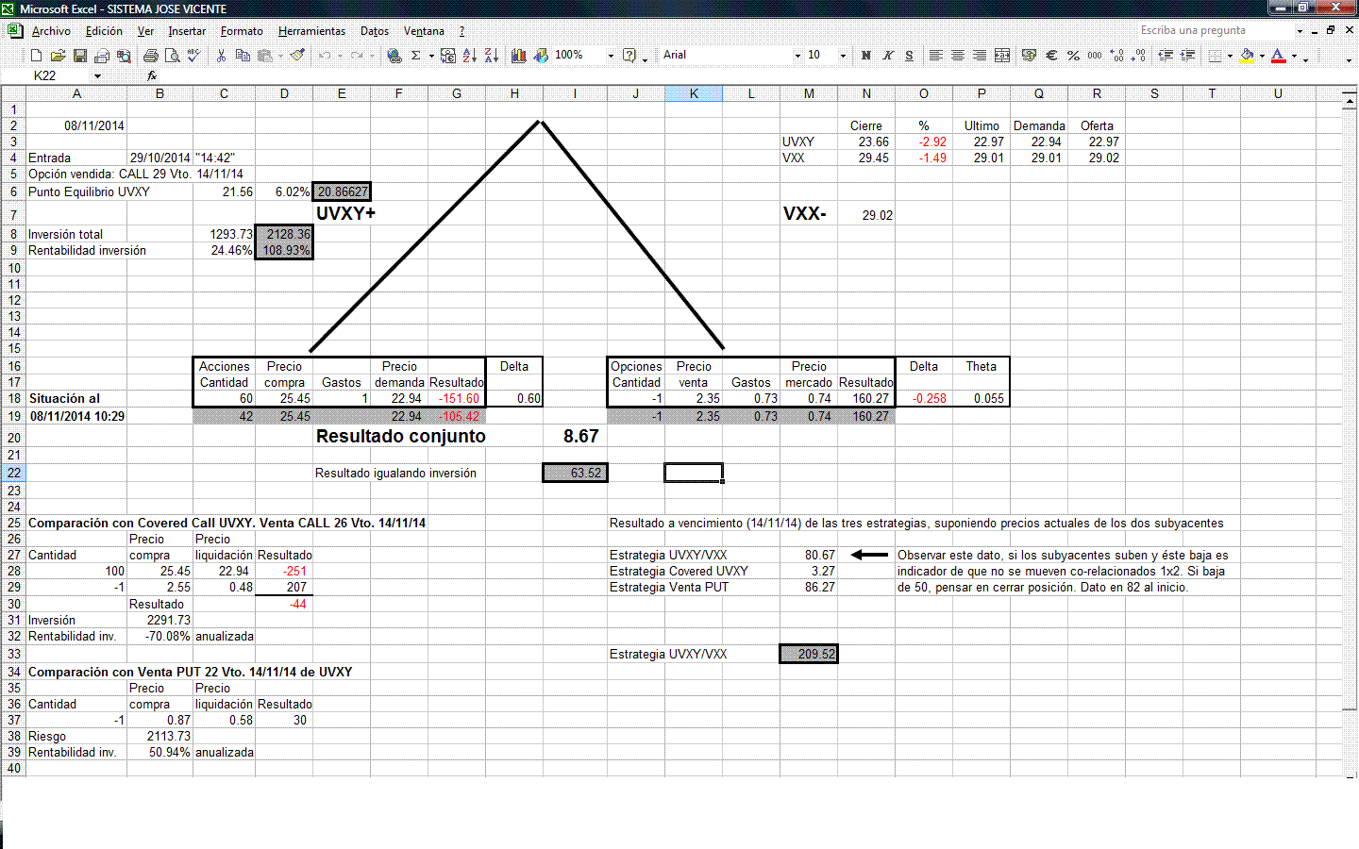Apply the Euro style icon
Screen dimensions: 1359x849
1051,56
